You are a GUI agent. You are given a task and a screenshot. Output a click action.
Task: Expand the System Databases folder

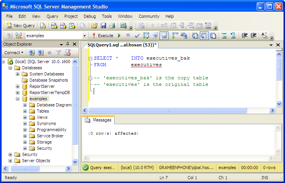point(17,74)
